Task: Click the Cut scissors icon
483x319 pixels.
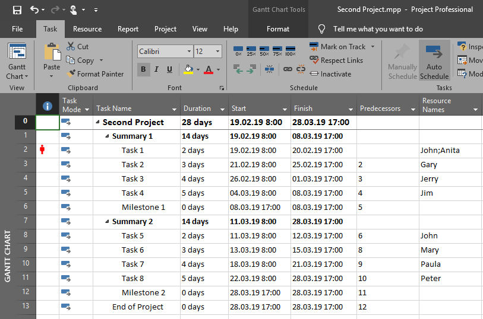Action: (x=71, y=46)
